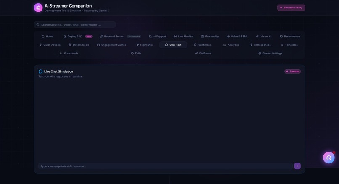Open the Performance tab

tap(290, 37)
